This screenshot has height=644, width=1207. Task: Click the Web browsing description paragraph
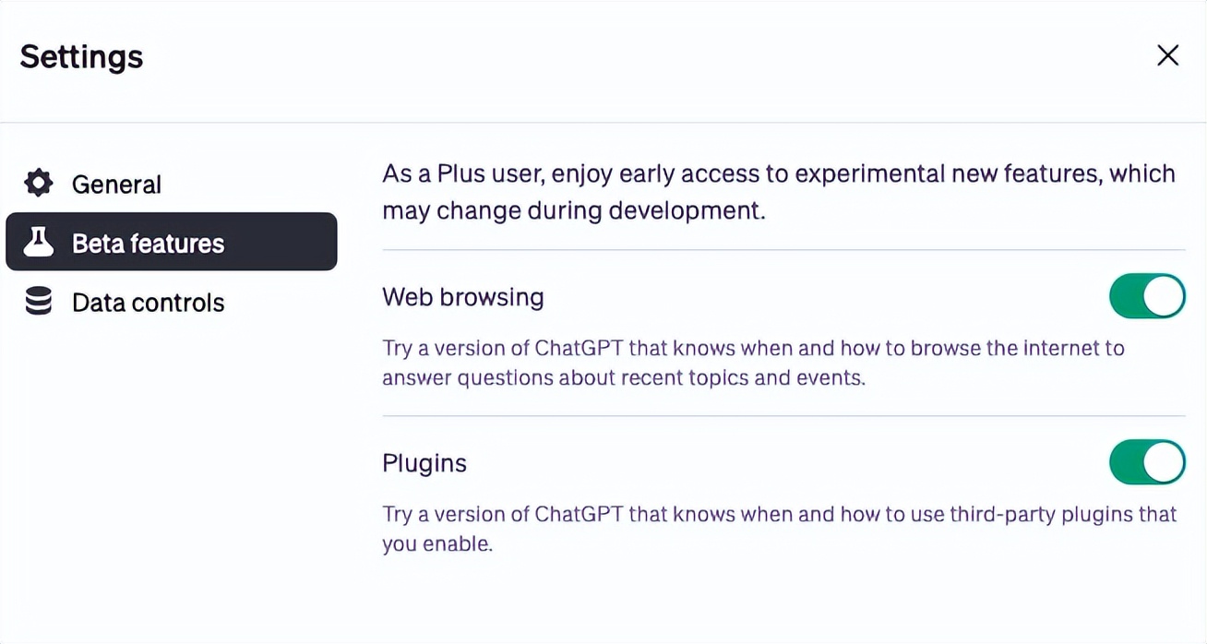click(753, 363)
